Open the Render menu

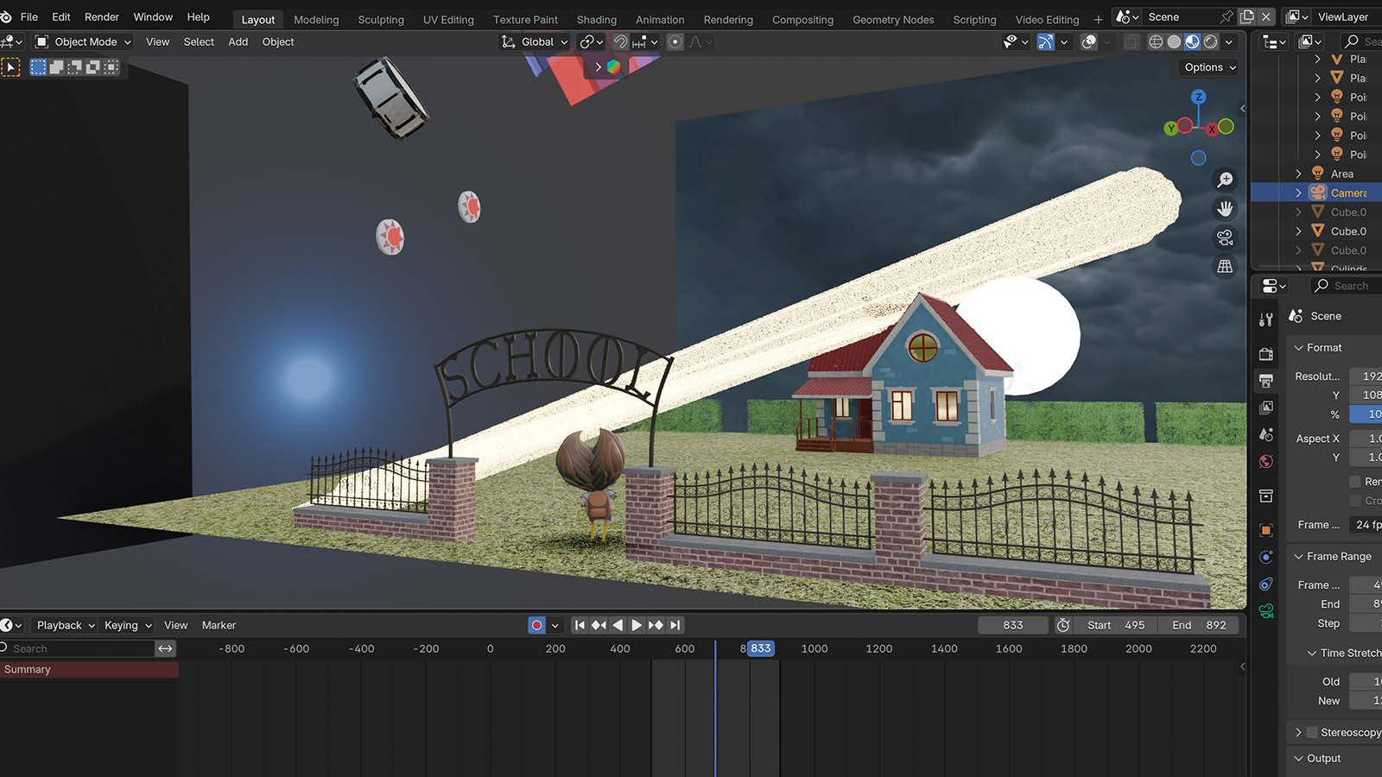pos(101,16)
